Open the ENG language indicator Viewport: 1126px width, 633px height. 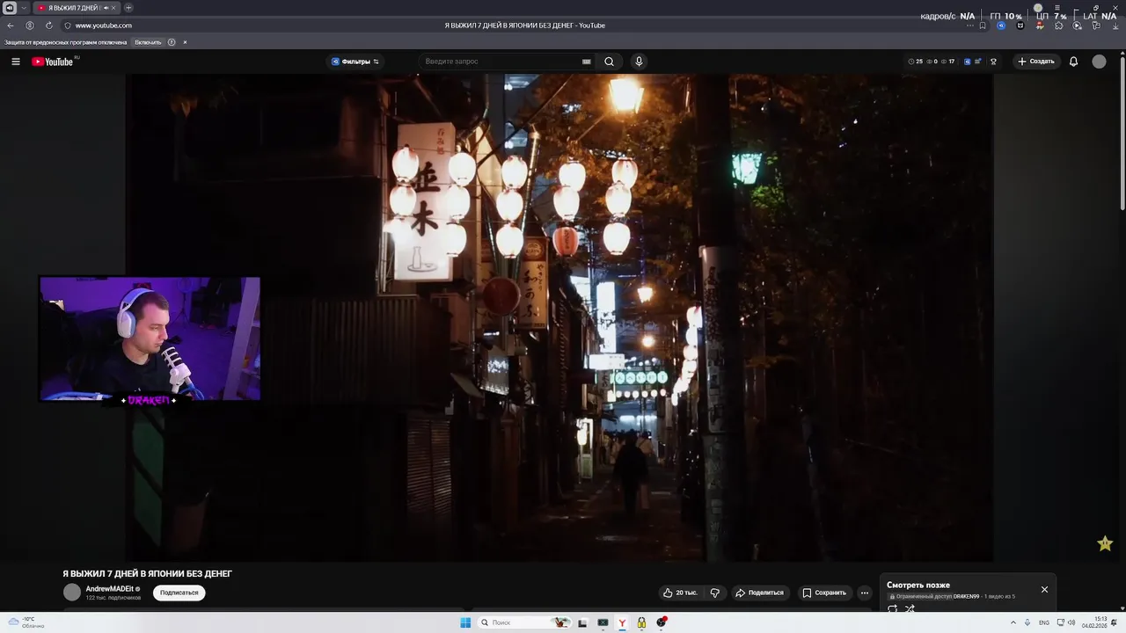coord(1044,622)
